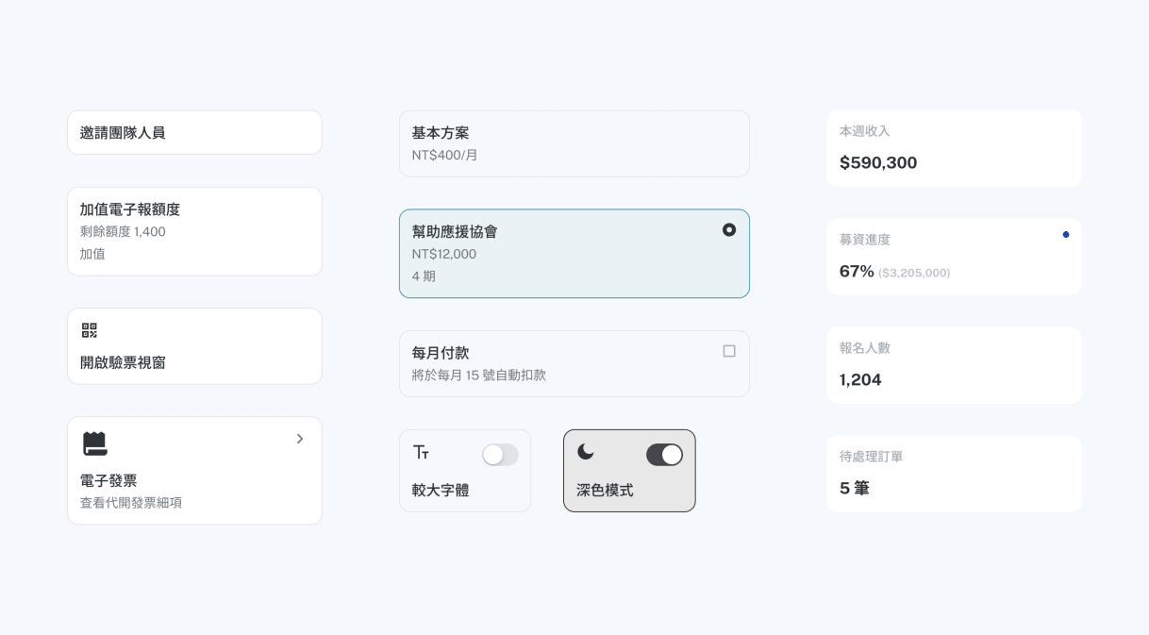Click the 本週收入 revenue card
Viewport: 1149px width, 635px height.
point(954,148)
